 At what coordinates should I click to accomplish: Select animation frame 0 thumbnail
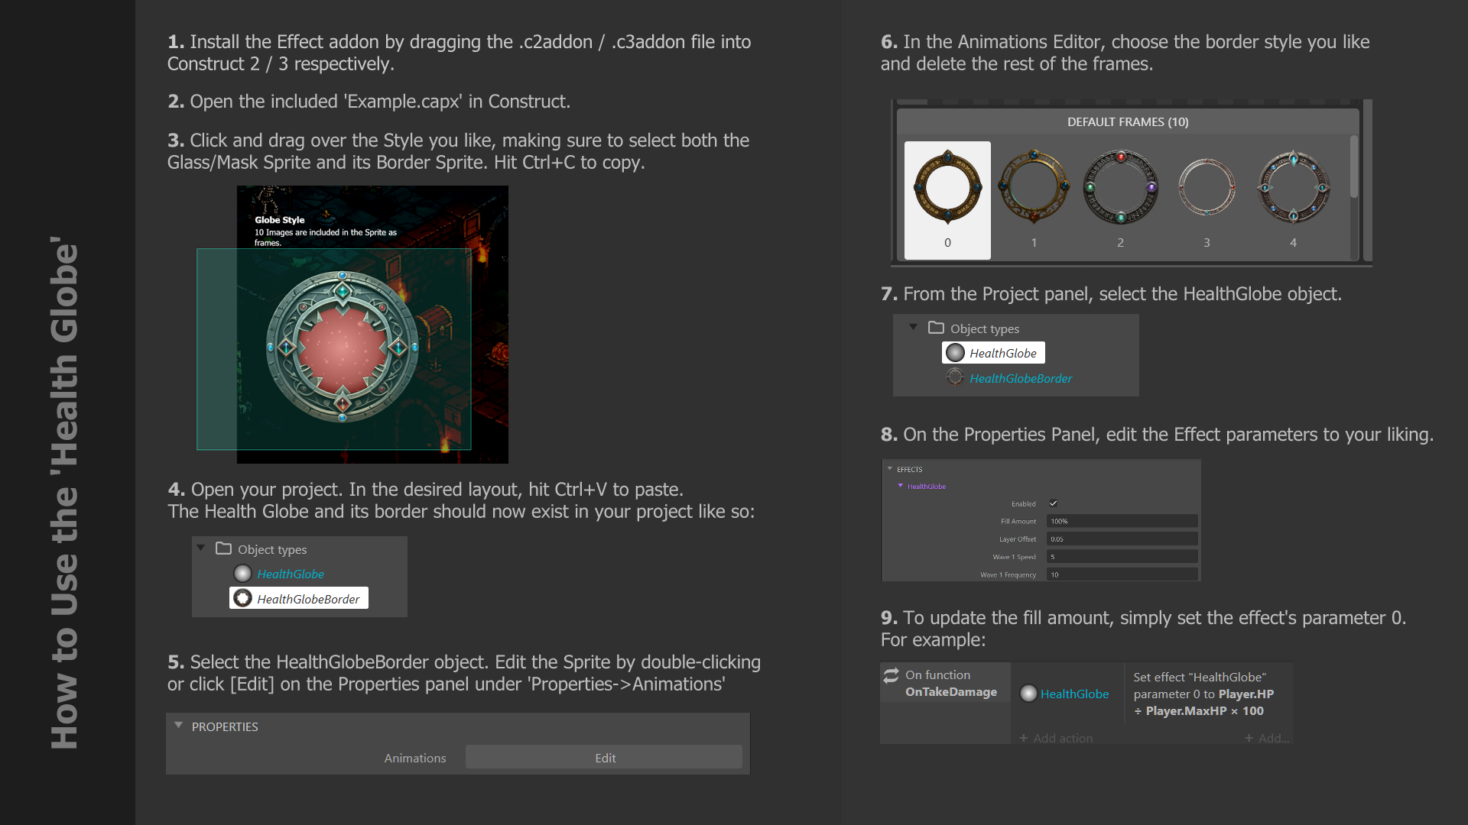947,200
